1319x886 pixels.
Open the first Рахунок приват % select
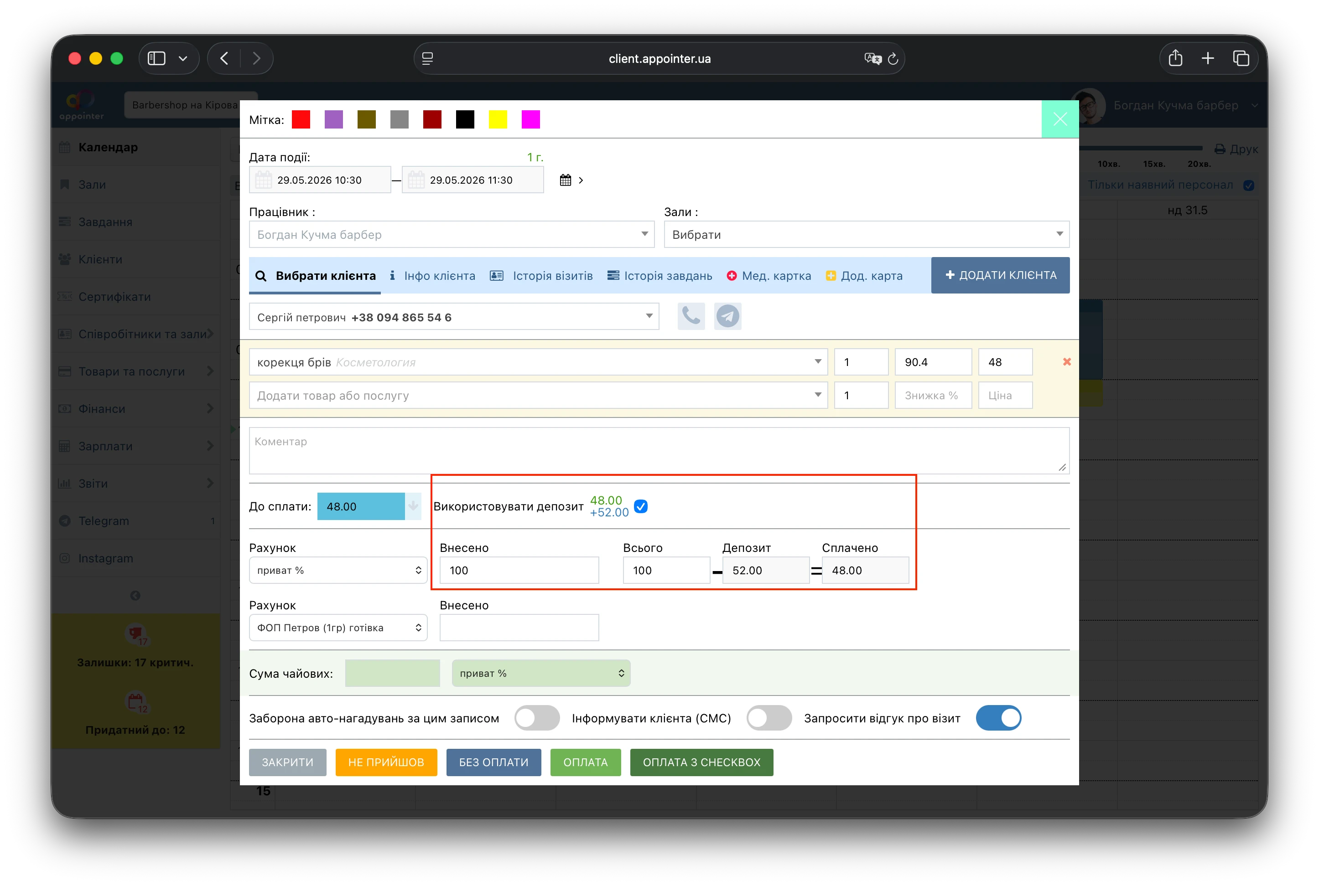[x=338, y=571]
